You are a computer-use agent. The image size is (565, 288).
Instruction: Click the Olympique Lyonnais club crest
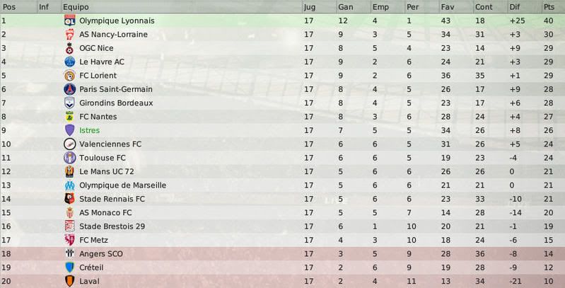tap(69, 21)
